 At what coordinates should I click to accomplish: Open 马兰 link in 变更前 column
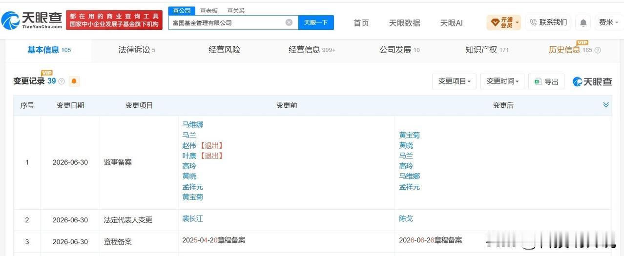pyautogui.click(x=189, y=135)
